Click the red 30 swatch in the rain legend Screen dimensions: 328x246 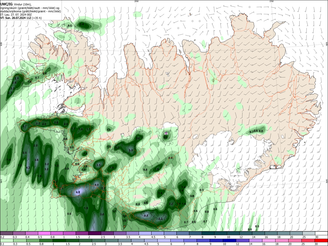tap(321, 241)
